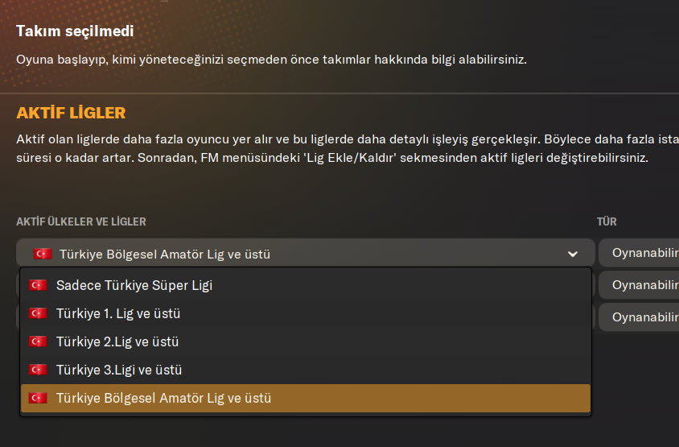The image size is (679, 447).
Task: Click the Takım seçilmedi title text
Action: (75, 31)
